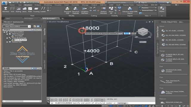Open Dynamic Pipe Spec palette tab
The image size is (191, 107).
158,32
